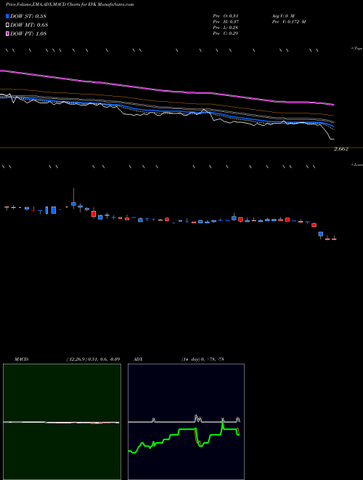Click inside the green MACD chart panel

pyautogui.click(x=62, y=422)
